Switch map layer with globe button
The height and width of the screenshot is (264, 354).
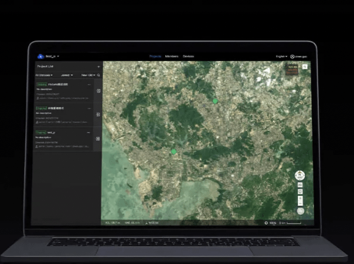point(301,211)
